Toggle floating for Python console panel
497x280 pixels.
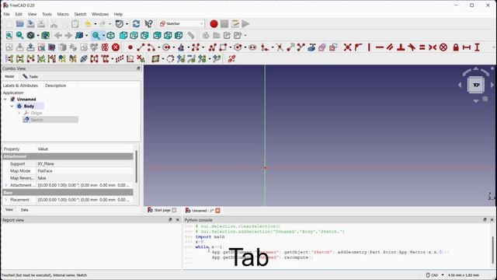tap(485, 219)
